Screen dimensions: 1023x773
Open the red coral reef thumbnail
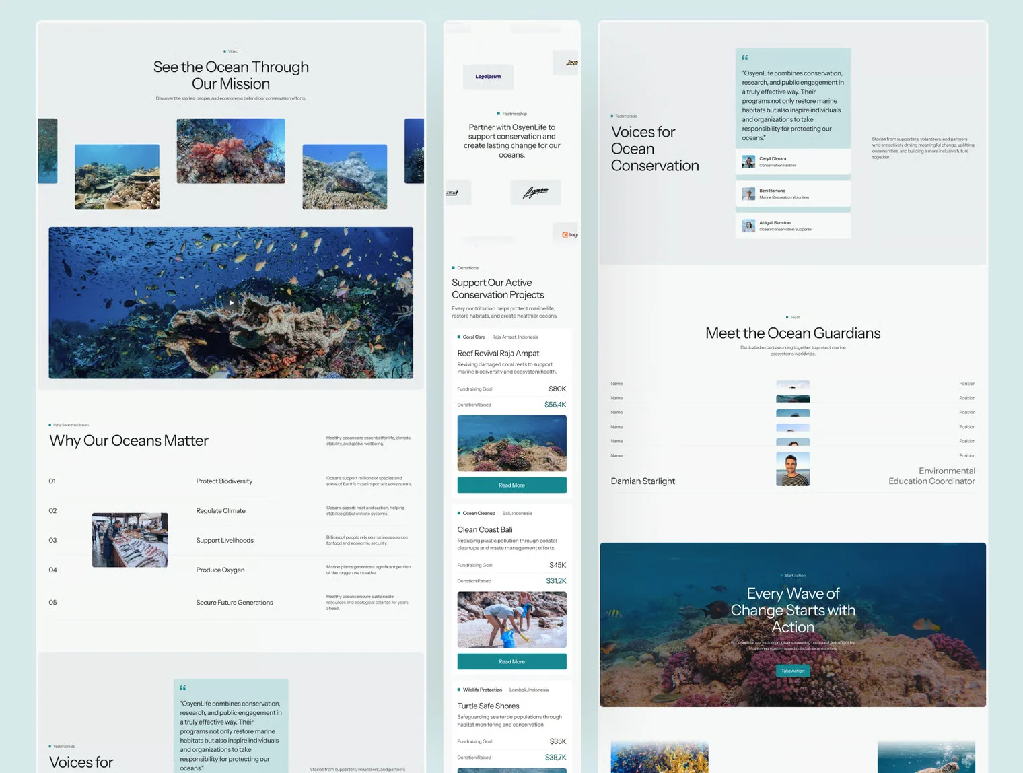click(231, 151)
